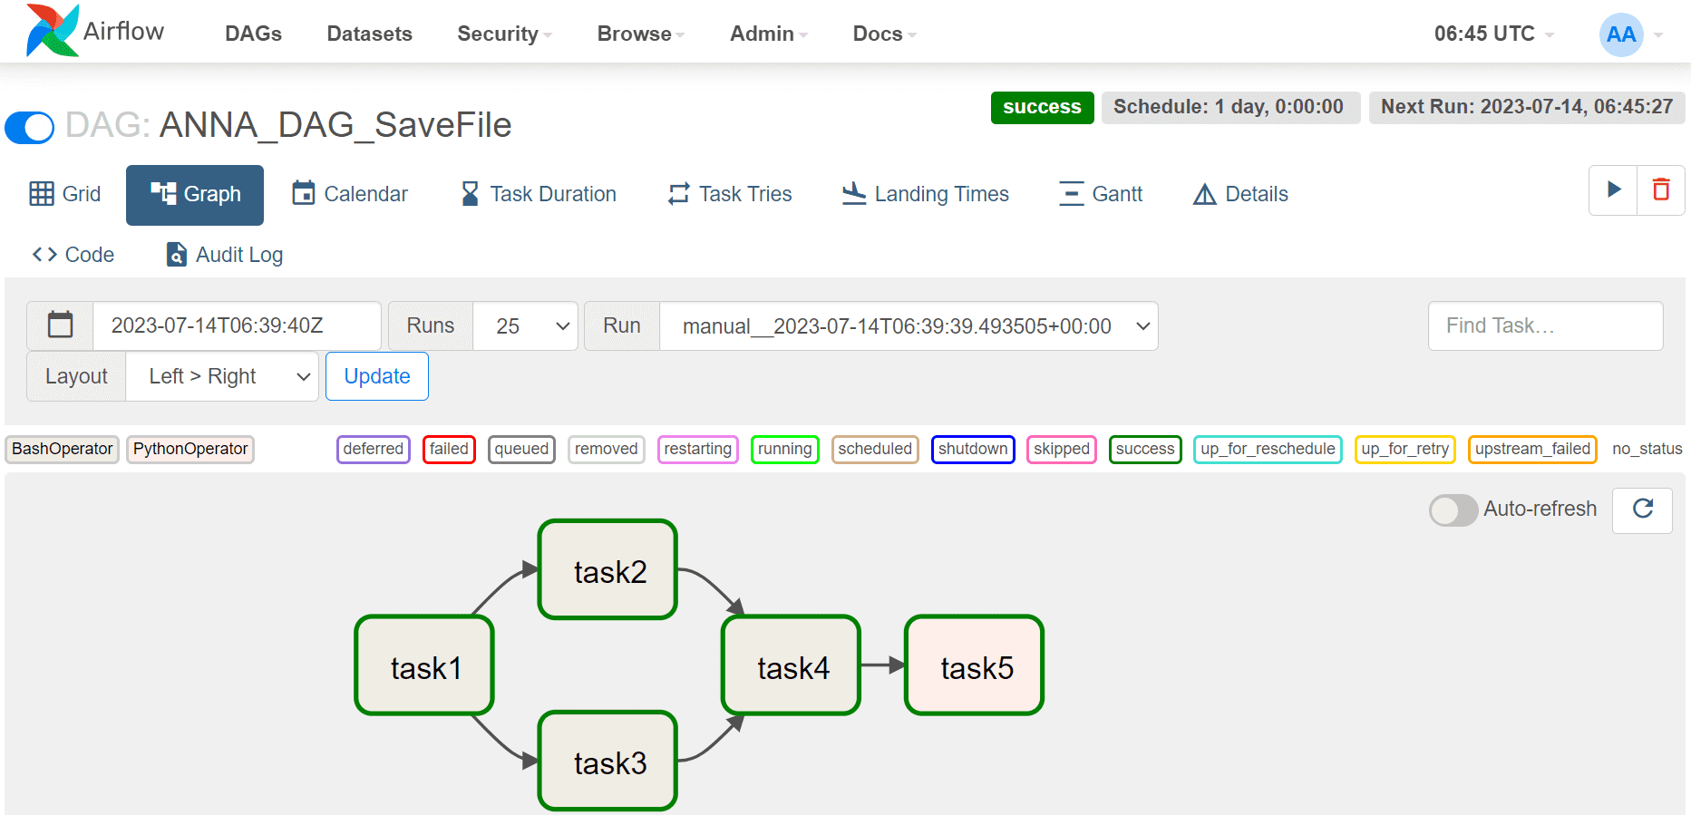The height and width of the screenshot is (815, 1691).
Task: Open the date picker calendar icon
Action: pos(60,325)
